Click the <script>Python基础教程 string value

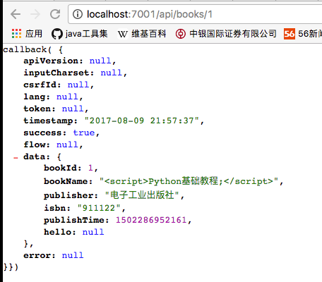[x=189, y=181]
